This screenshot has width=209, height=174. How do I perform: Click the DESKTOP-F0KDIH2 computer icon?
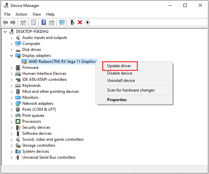[12, 32]
